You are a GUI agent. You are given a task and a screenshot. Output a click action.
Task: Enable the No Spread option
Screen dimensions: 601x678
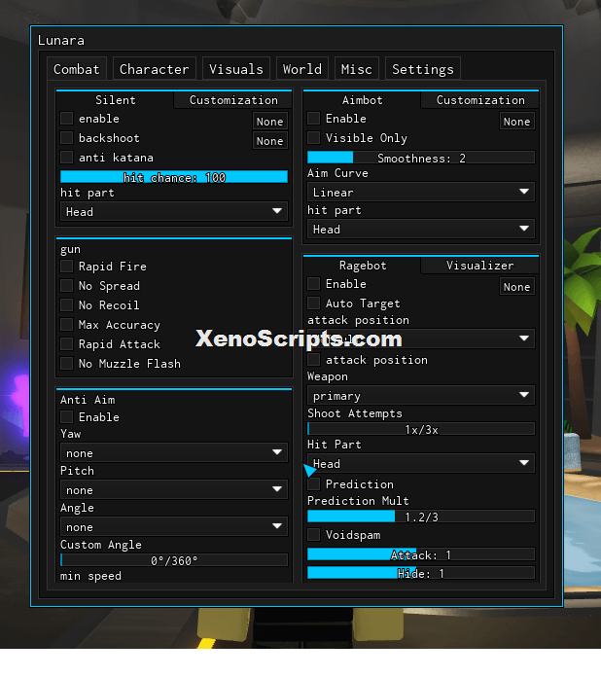tap(66, 285)
